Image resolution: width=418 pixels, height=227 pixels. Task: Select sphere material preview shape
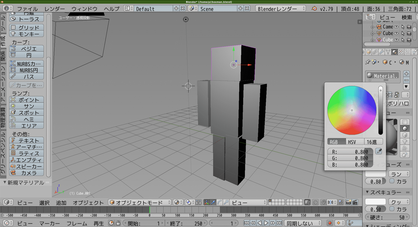click(x=405, y=129)
